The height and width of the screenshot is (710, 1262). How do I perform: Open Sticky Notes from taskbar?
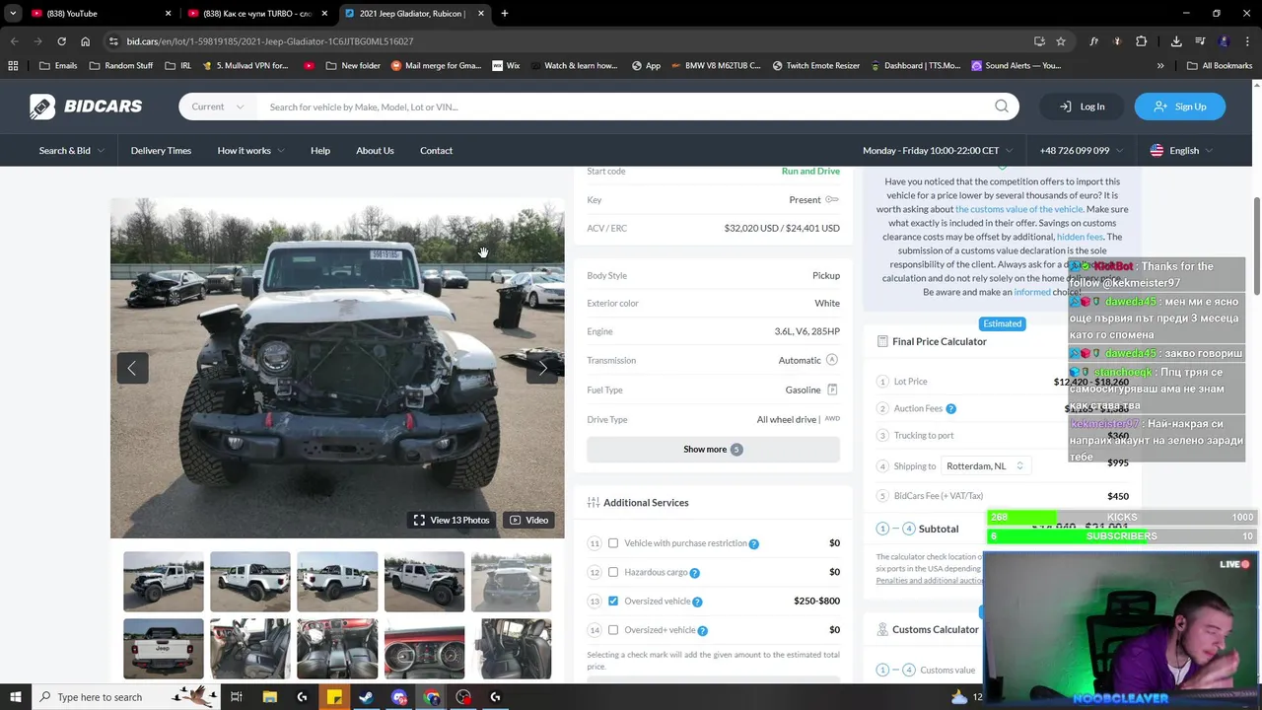click(334, 697)
